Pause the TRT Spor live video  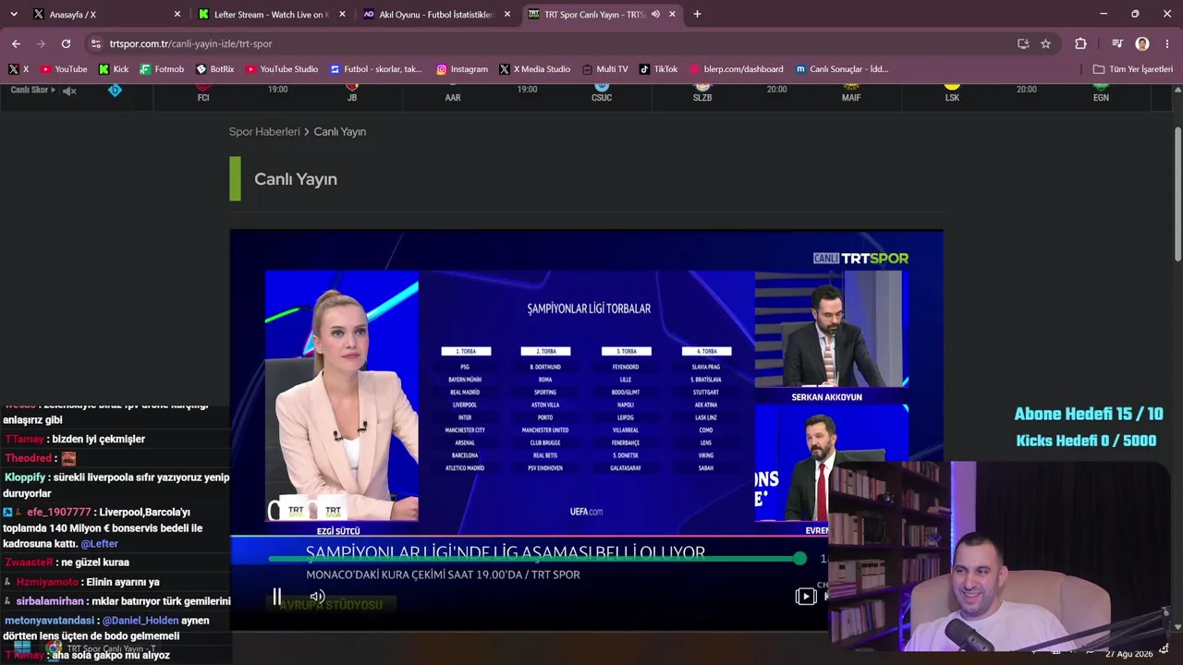(x=276, y=597)
